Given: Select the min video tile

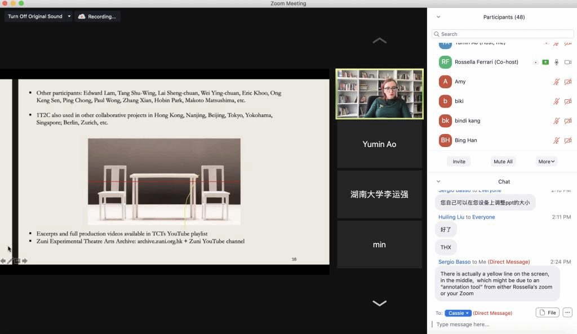Looking at the screenshot, I should tap(379, 244).
